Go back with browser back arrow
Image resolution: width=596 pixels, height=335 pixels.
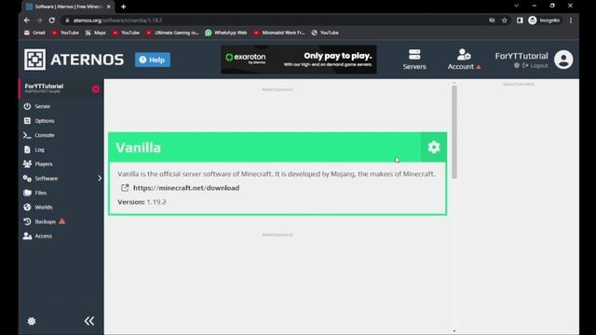click(x=27, y=20)
